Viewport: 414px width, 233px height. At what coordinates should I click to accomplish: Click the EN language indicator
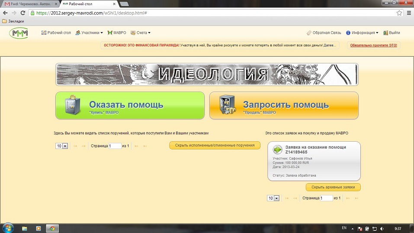(x=344, y=228)
